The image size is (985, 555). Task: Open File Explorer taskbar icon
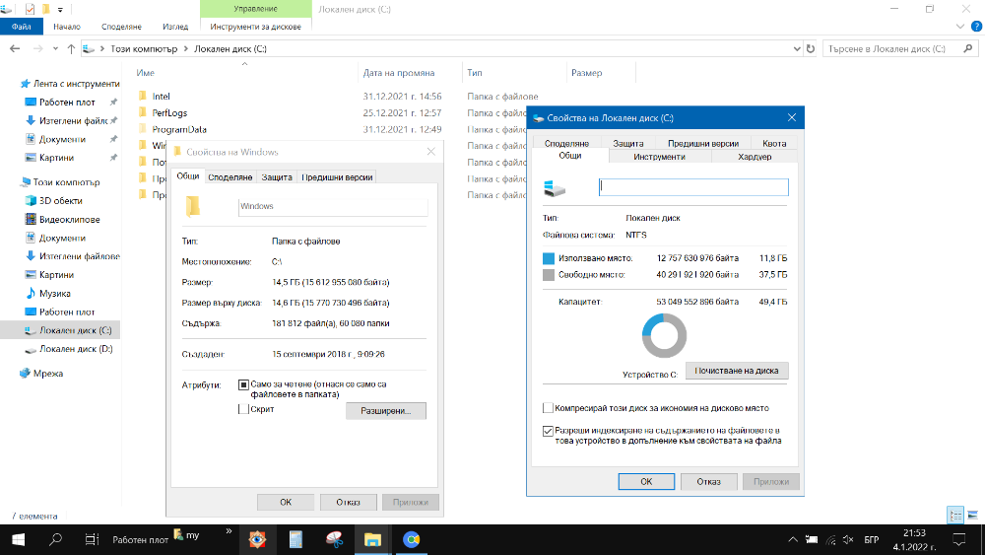pyautogui.click(x=372, y=539)
